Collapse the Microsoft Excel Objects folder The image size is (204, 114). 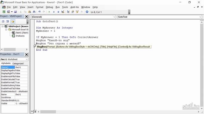(x=6, y=29)
